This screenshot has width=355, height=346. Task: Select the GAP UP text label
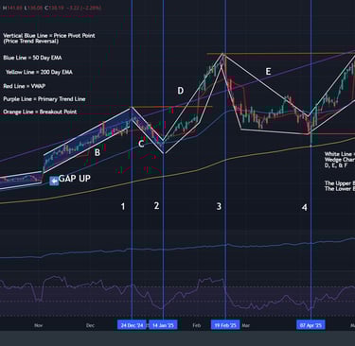pyautogui.click(x=75, y=179)
